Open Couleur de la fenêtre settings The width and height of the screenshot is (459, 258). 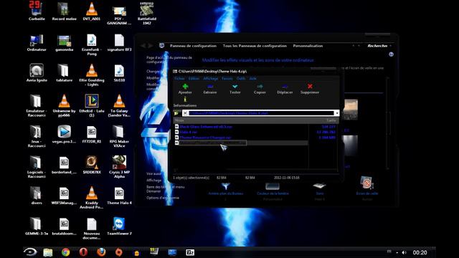click(273, 188)
